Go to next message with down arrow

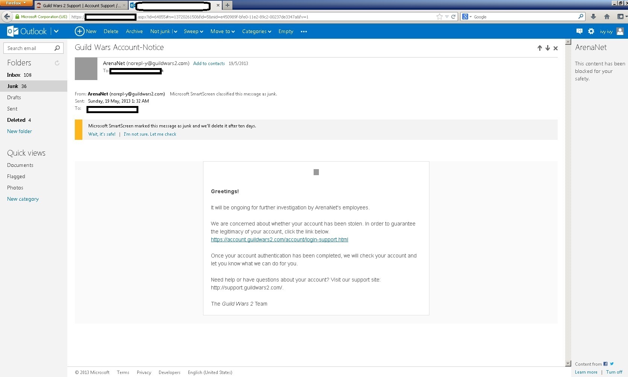coord(548,48)
